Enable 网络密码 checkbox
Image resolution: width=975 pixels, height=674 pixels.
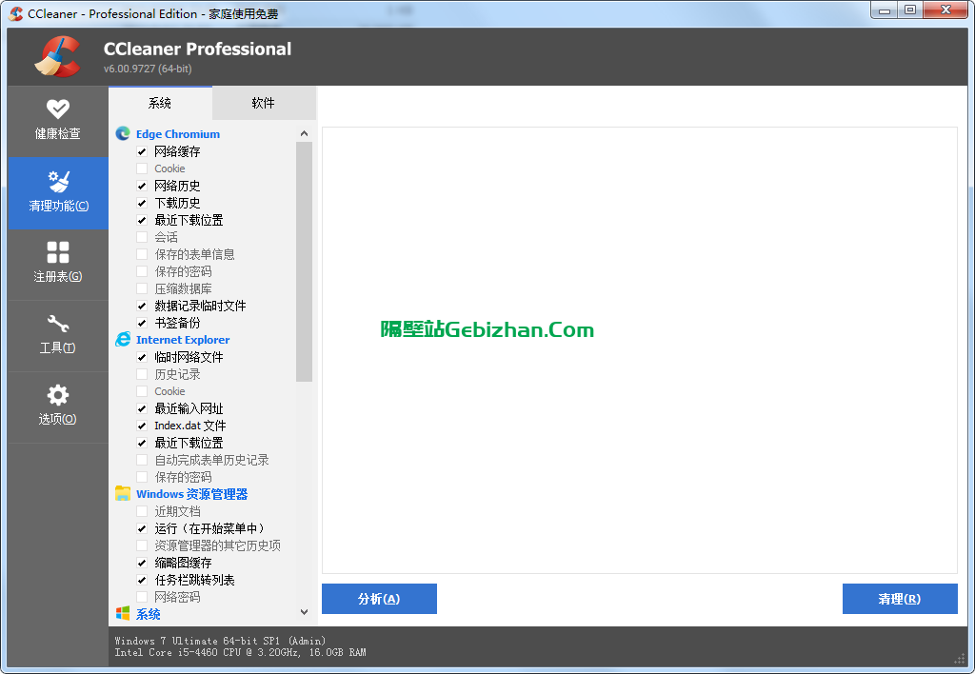(x=142, y=597)
